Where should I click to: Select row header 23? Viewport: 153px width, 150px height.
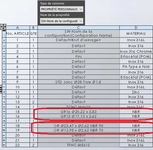[4, 145]
